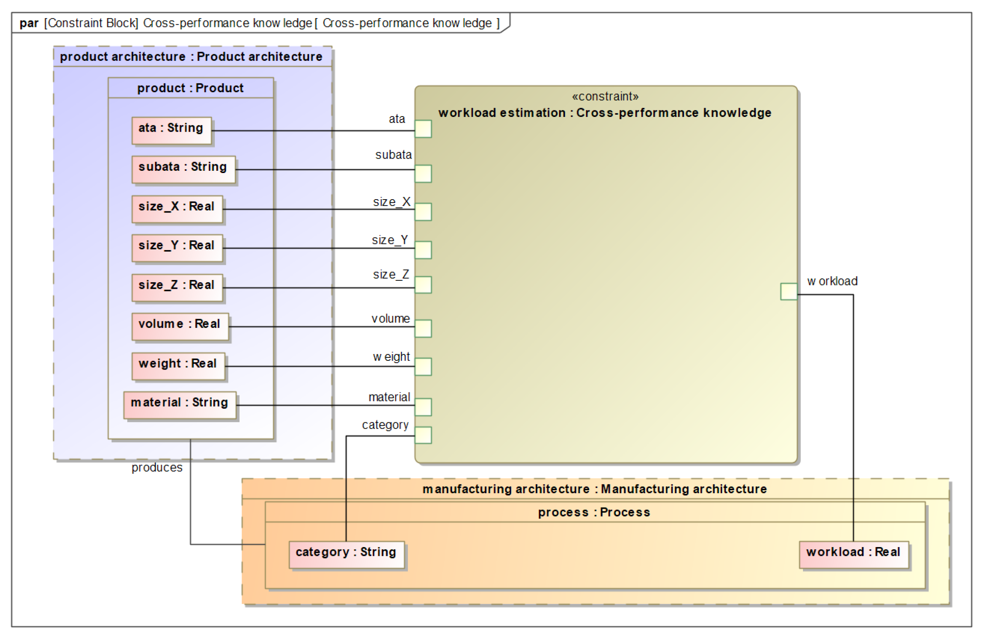Click the process : Process block header

click(594, 512)
